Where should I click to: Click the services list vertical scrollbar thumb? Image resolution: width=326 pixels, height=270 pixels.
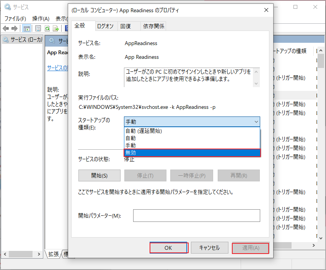(x=321, y=61)
